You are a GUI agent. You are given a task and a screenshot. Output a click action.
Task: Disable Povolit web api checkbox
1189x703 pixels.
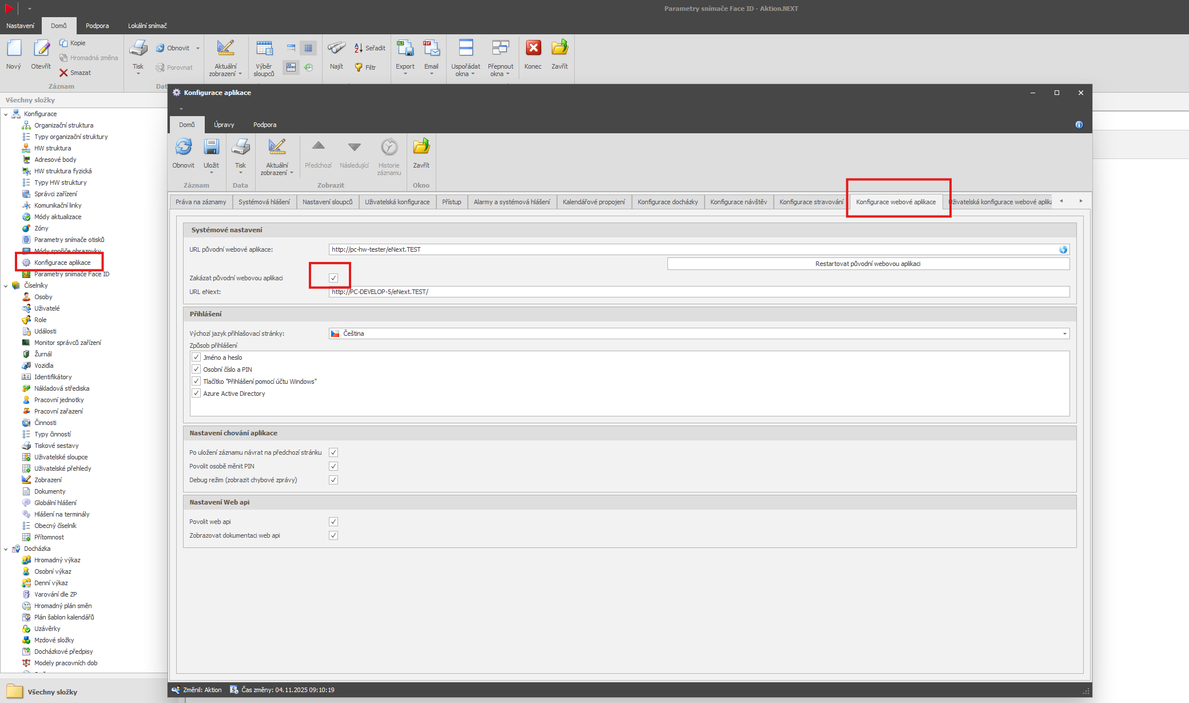[333, 522]
